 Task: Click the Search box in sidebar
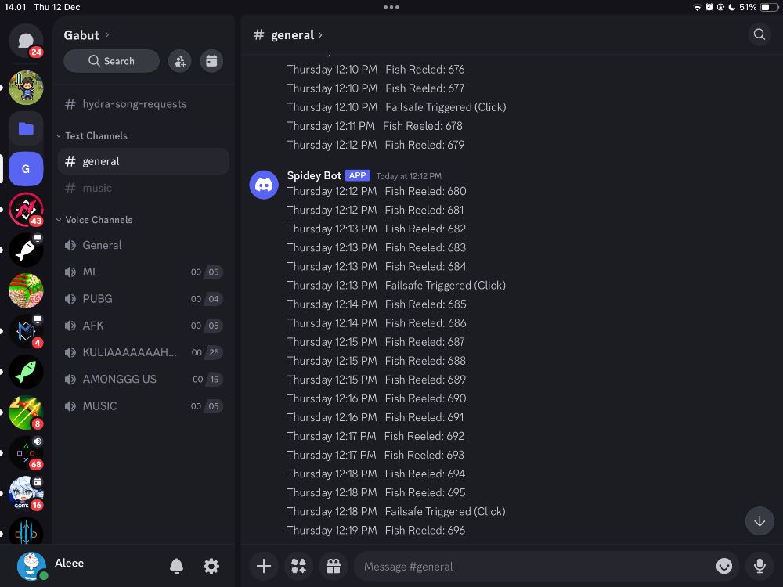pos(111,61)
